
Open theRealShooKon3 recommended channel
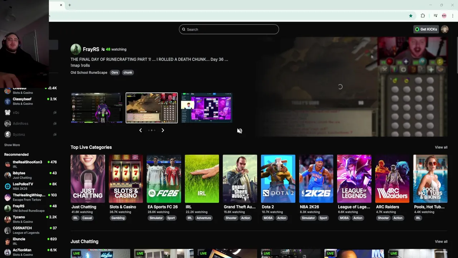[x=30, y=164]
